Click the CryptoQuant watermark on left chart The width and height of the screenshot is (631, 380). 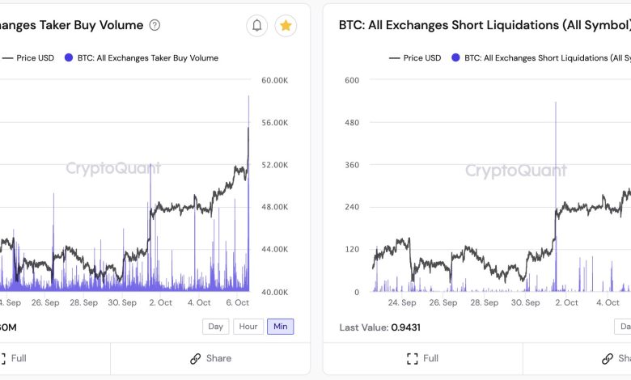[x=113, y=168]
